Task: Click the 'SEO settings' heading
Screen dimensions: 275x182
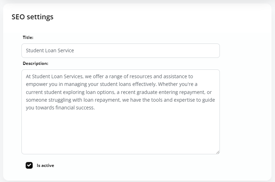Action: point(32,17)
